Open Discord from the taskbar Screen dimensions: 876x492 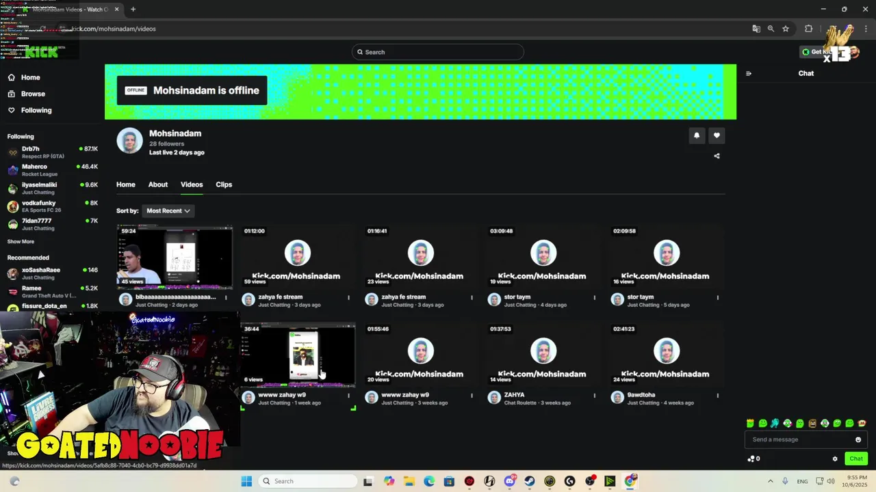point(509,481)
